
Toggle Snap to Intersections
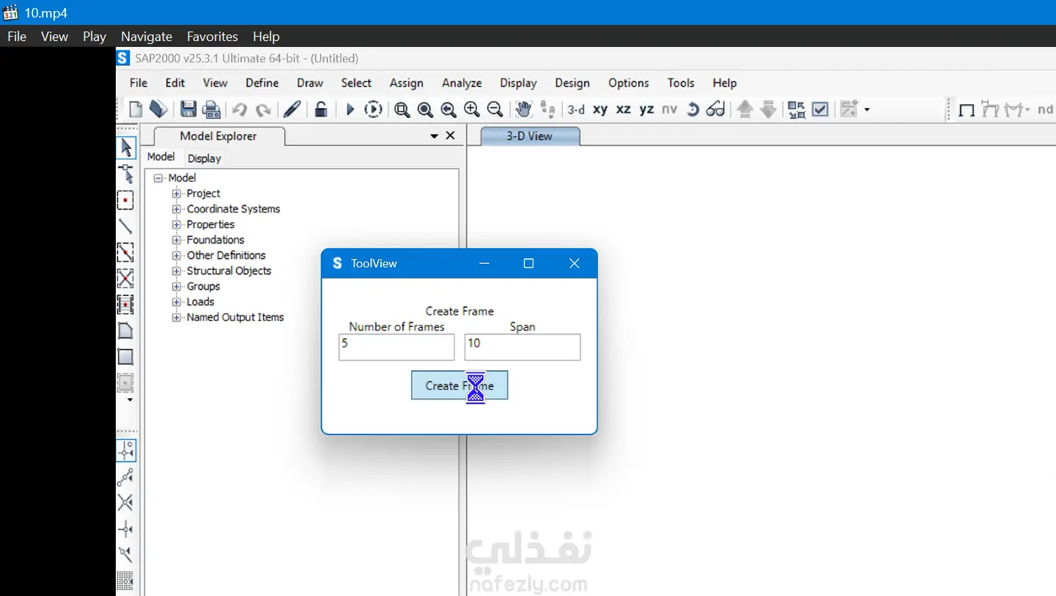(x=126, y=502)
